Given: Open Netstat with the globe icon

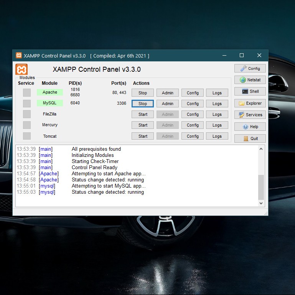Looking at the screenshot, I should pyautogui.click(x=250, y=80).
